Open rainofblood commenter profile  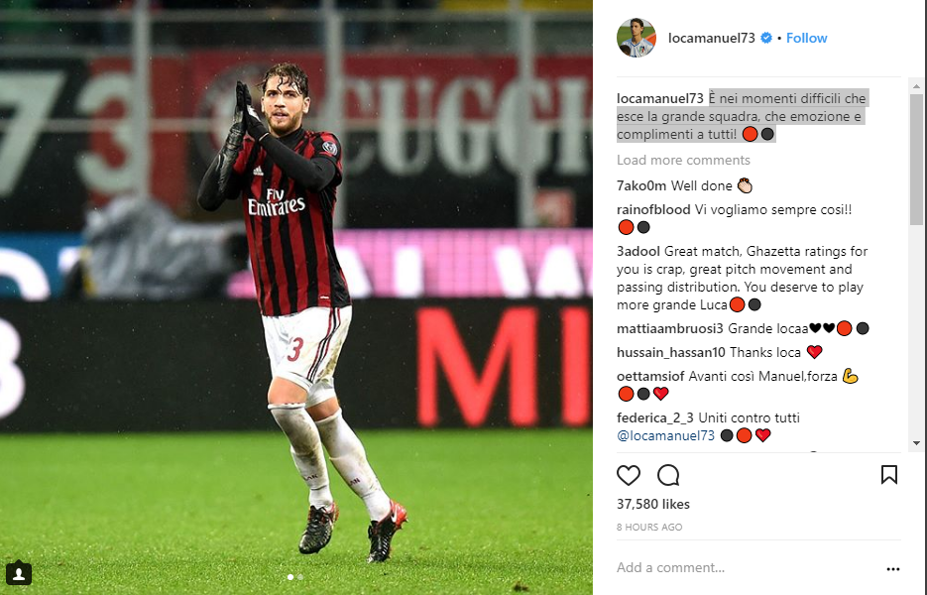(x=653, y=209)
